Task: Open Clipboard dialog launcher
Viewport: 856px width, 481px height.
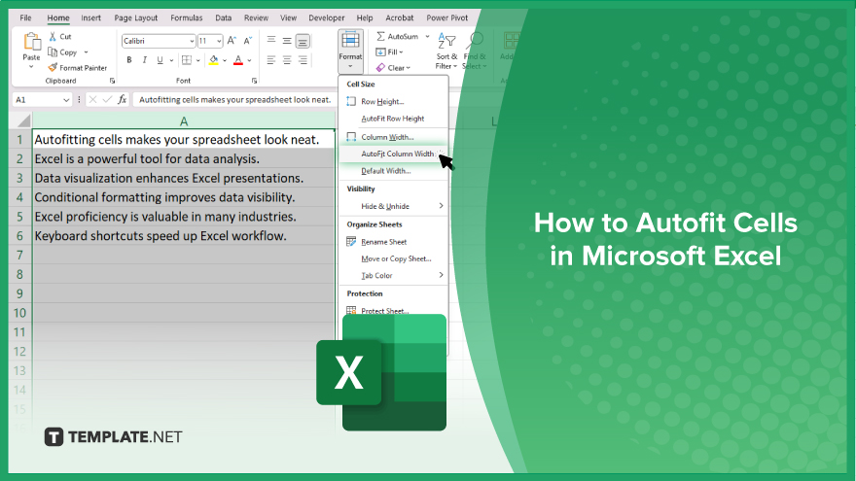Action: 112,81
